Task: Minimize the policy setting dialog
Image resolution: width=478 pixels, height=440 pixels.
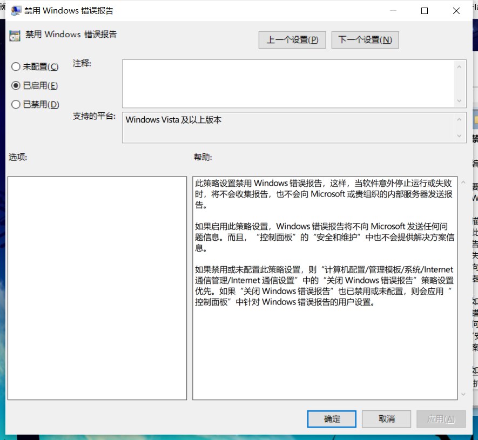Action: [x=393, y=11]
